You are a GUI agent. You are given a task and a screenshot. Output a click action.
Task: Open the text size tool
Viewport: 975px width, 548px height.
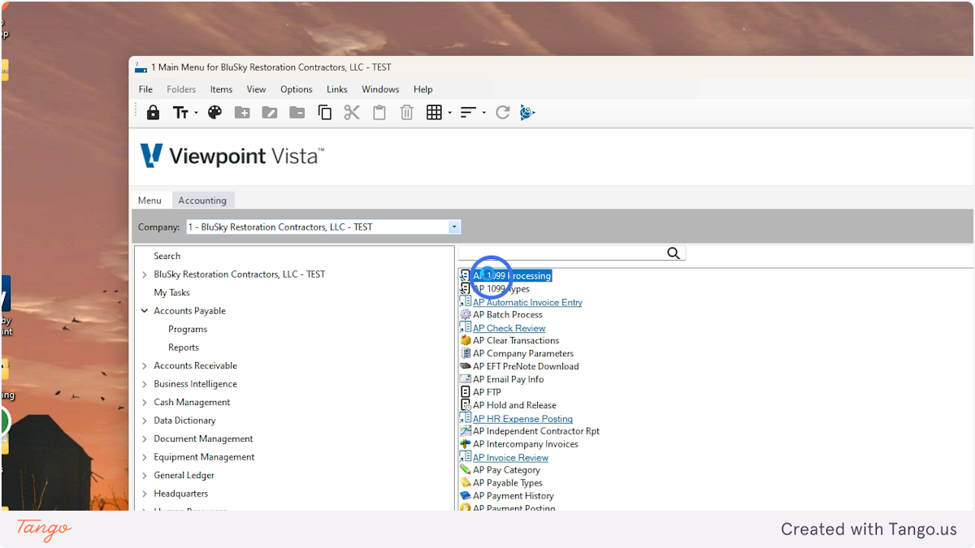180,113
